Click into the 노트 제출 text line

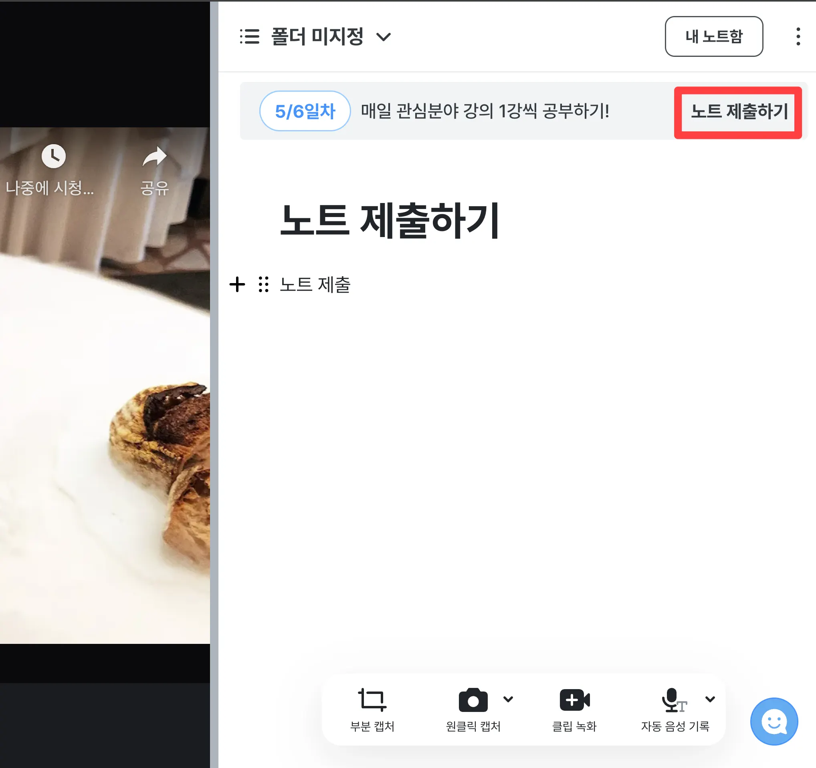pyautogui.click(x=315, y=285)
